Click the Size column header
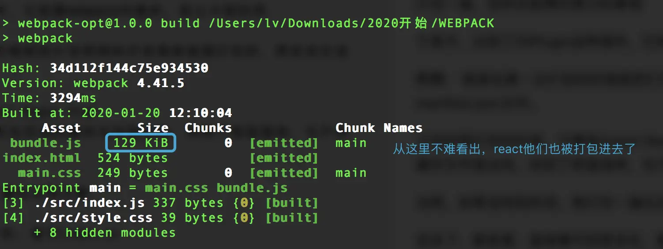The width and height of the screenshot is (663, 249). click(153, 128)
